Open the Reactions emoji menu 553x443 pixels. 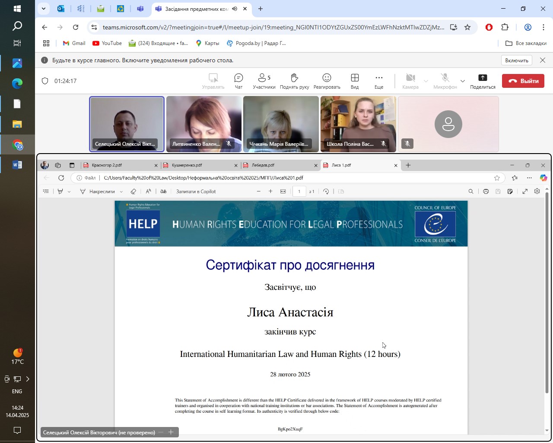coord(327,81)
